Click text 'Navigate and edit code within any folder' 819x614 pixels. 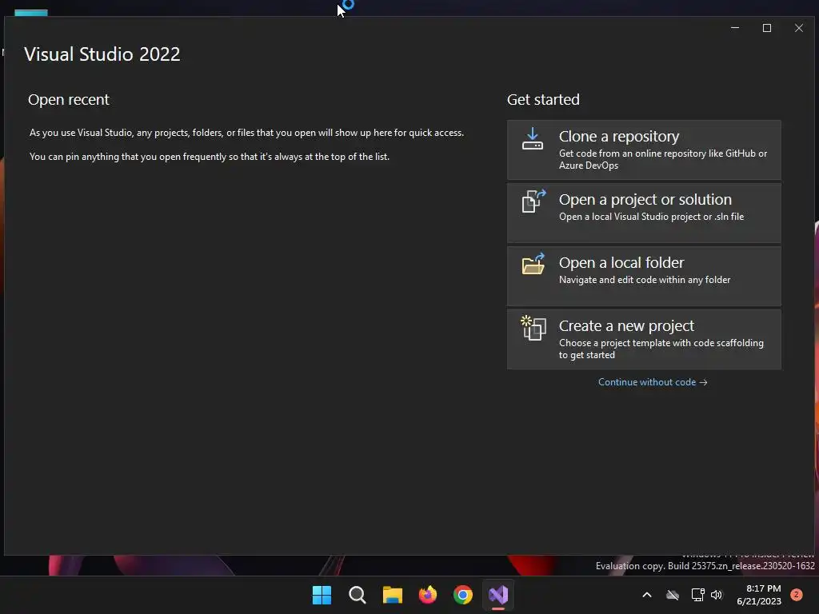[645, 280]
